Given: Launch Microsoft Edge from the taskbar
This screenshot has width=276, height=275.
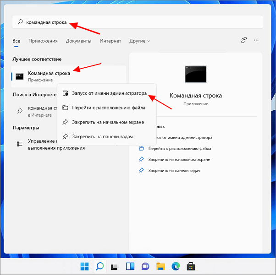Looking at the screenshot, I should [x=176, y=266].
